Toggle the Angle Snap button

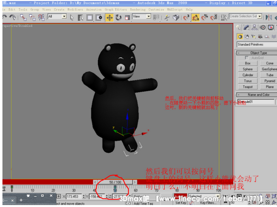tap(195, 18)
